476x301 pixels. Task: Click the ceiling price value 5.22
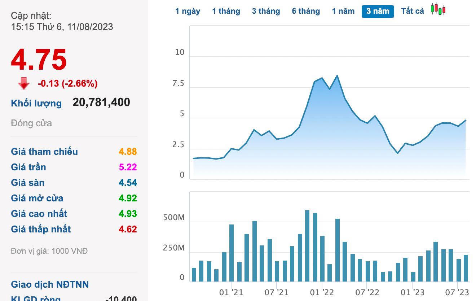(128, 167)
